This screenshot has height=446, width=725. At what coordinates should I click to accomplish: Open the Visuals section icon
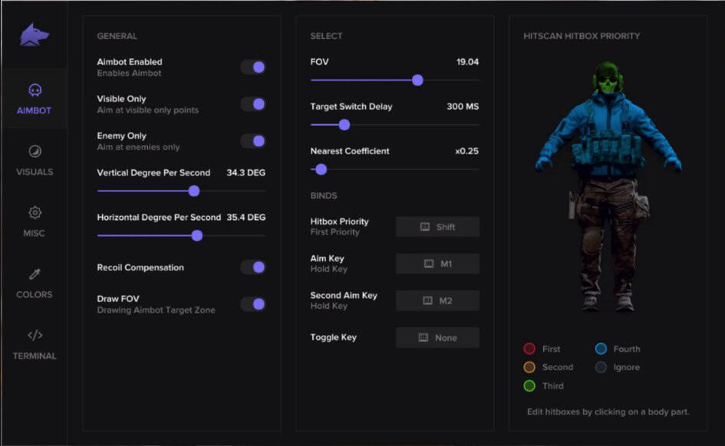click(35, 152)
